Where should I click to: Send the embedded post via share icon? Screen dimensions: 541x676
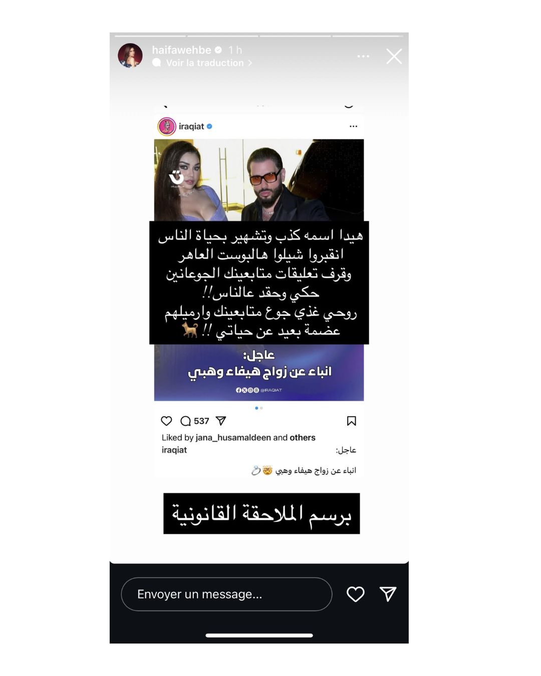[221, 421]
